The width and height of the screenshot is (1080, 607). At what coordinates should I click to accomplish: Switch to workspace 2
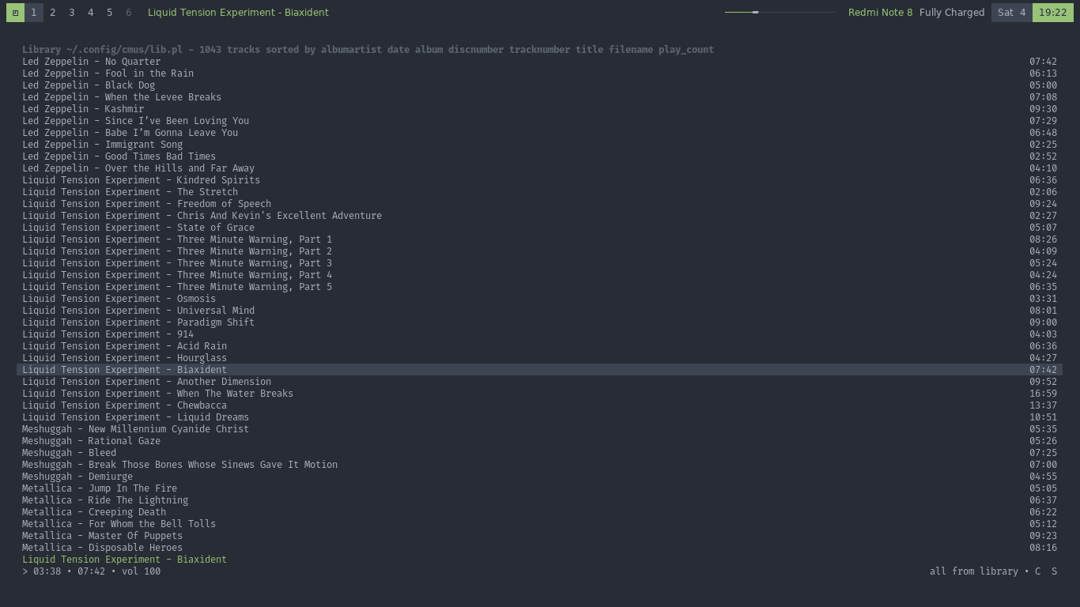coord(53,13)
